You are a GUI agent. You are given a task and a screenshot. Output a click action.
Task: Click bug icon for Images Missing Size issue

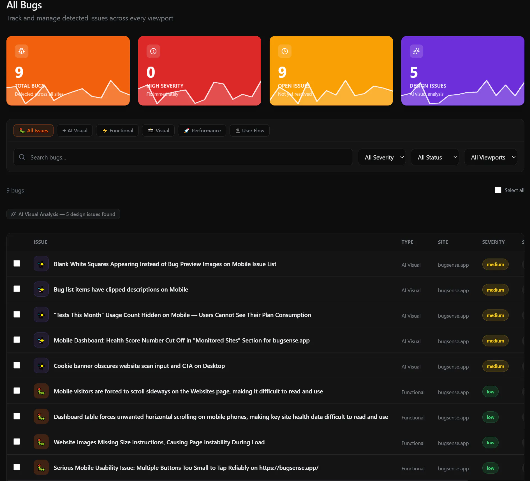[41, 442]
